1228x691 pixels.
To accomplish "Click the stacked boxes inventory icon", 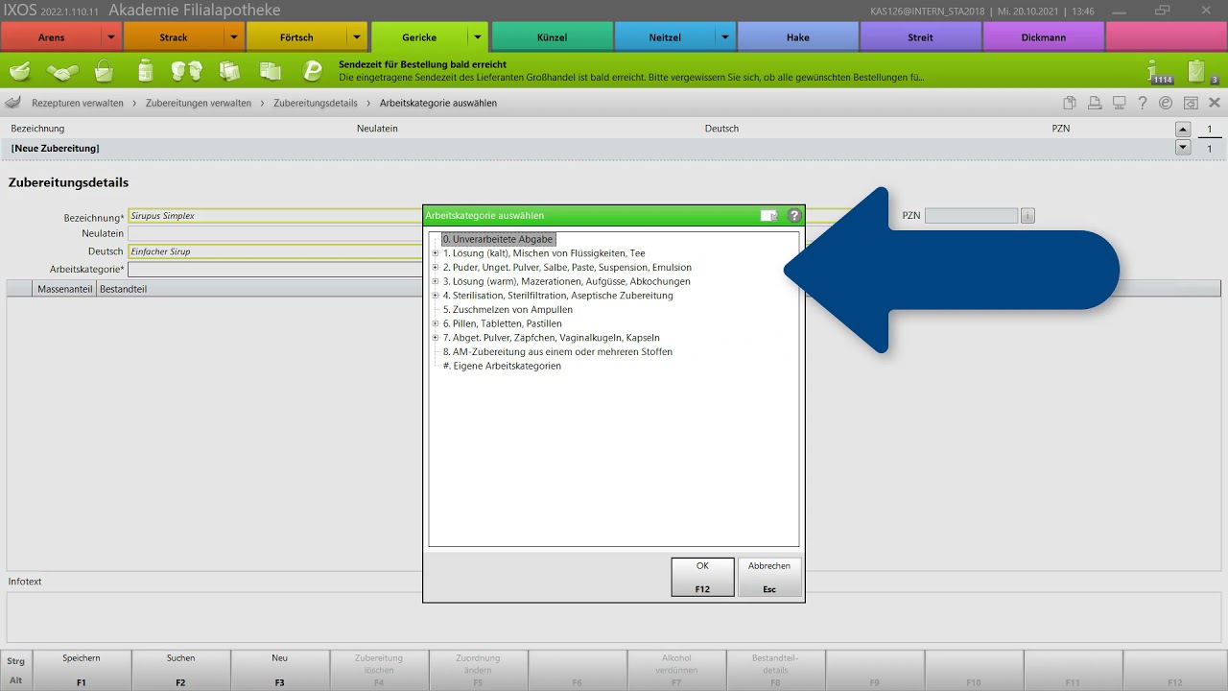I will point(229,71).
